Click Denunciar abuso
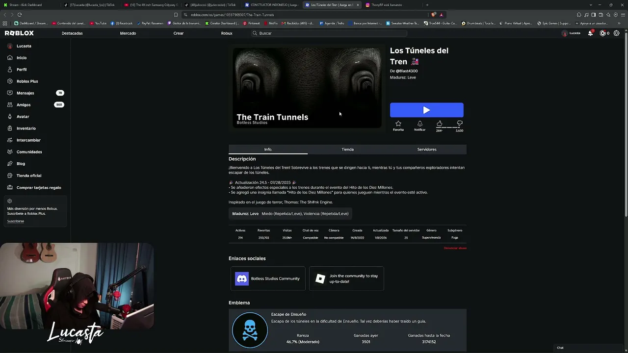This screenshot has width=628, height=353. 455,248
